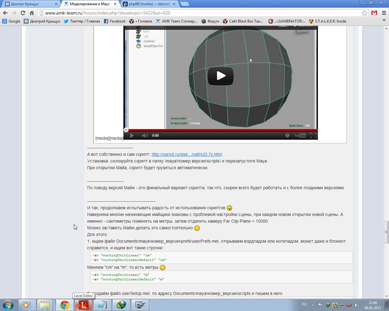Screen dimensions: 389x311
Task: Toggle fullscreen on the embedded video
Action: (313, 135)
